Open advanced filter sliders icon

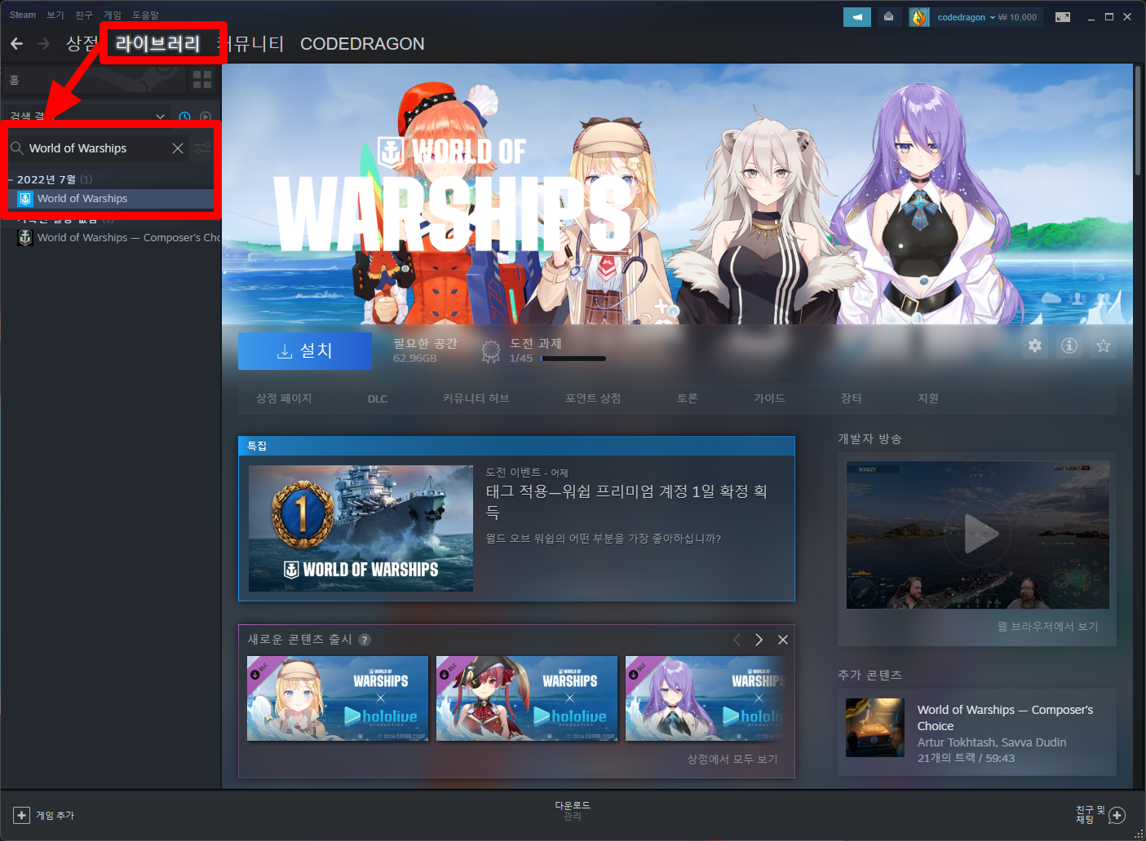202,148
